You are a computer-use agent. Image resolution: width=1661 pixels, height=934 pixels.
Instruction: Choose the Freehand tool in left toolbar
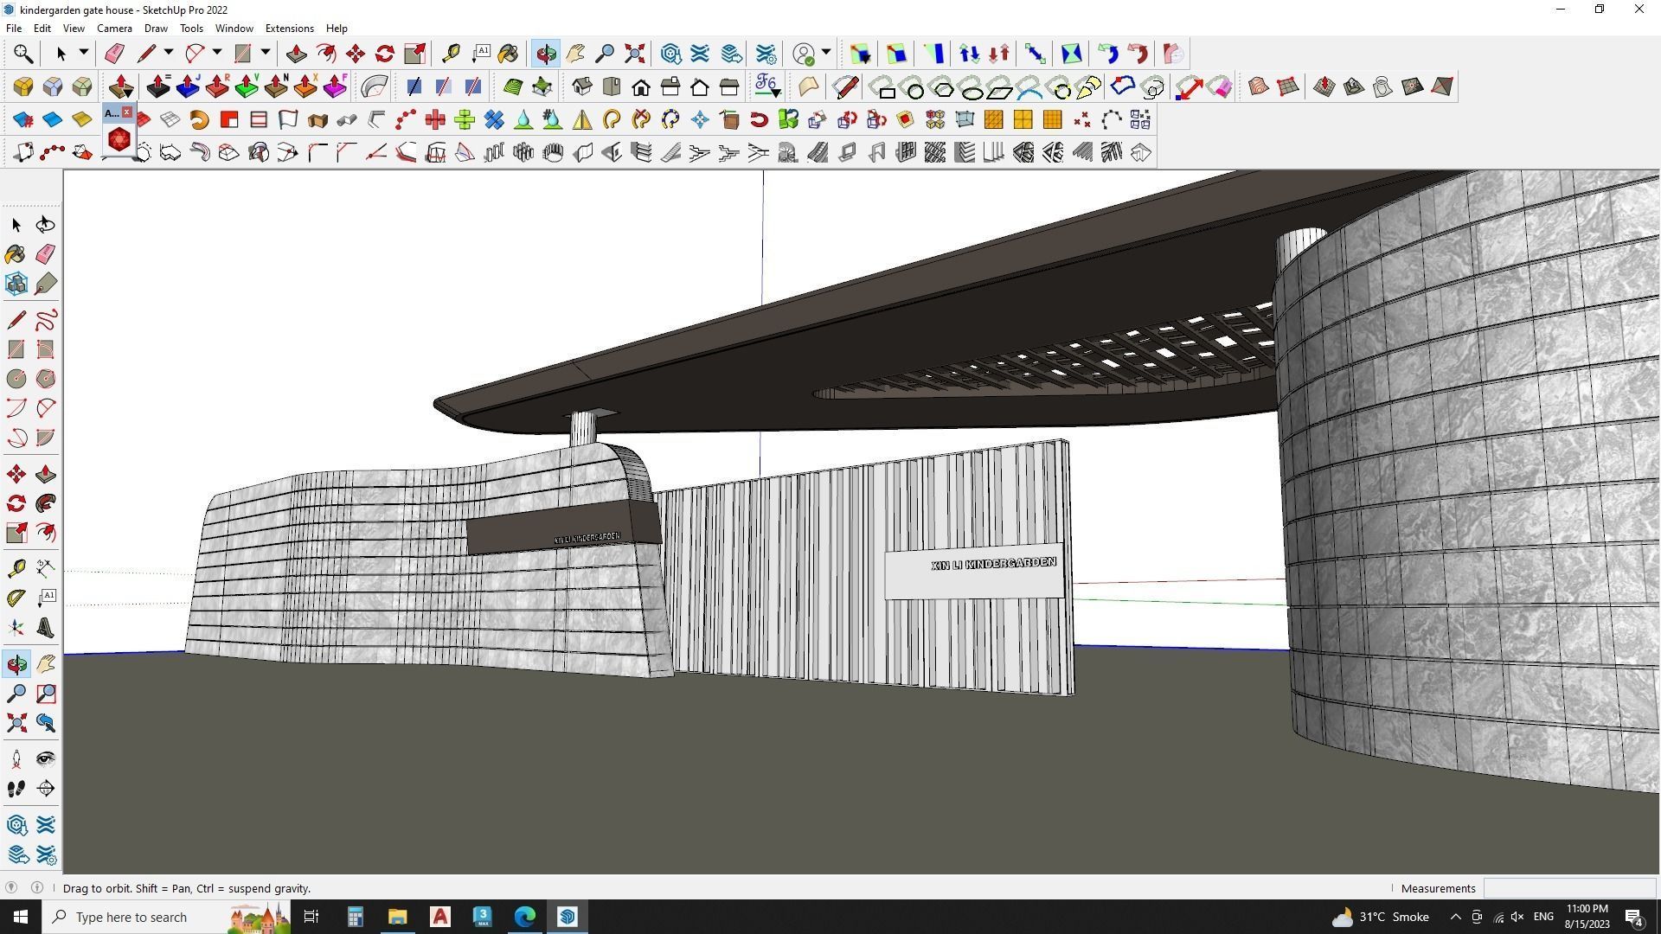tap(46, 320)
